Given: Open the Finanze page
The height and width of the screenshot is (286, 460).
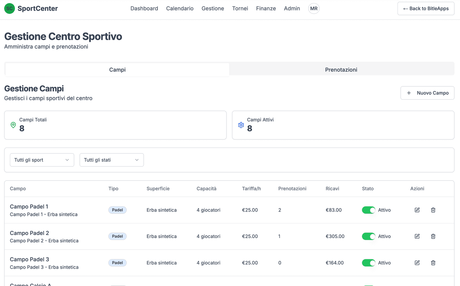Looking at the screenshot, I should point(266,8).
